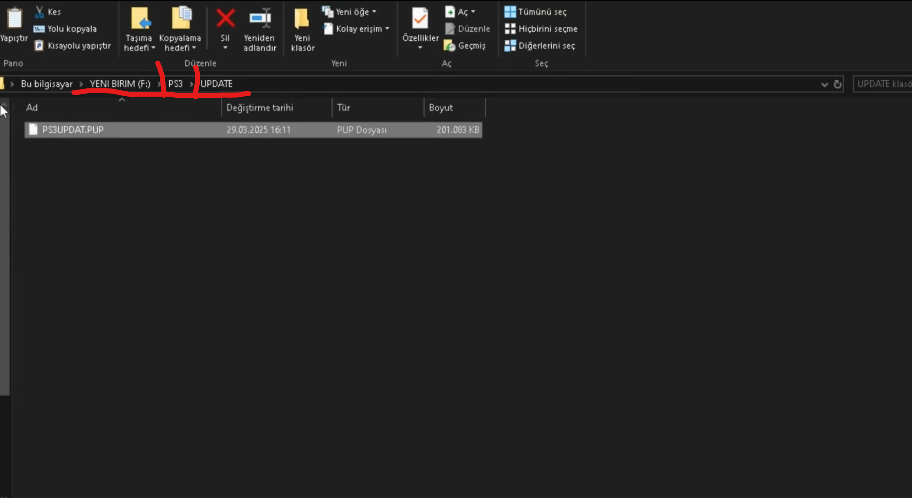Click the Geçmiş (History) icon
Image resolution: width=912 pixels, height=498 pixels.
pyautogui.click(x=450, y=46)
